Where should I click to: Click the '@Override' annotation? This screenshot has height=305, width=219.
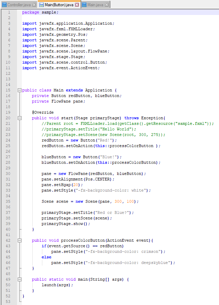(43, 113)
